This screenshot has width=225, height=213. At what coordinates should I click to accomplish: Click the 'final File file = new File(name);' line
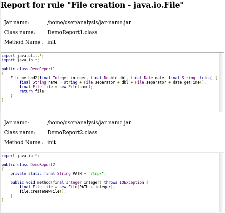pos(56,87)
